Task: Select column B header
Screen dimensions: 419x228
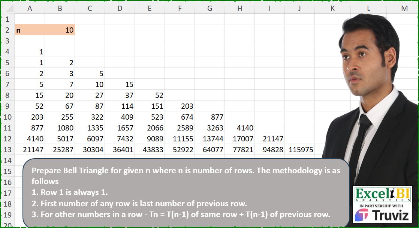Action: tap(60, 8)
